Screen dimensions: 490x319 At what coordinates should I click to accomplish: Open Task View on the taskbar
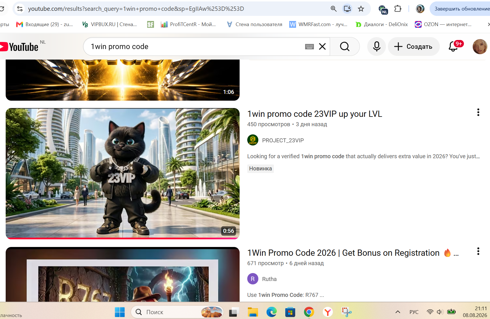coord(233,312)
